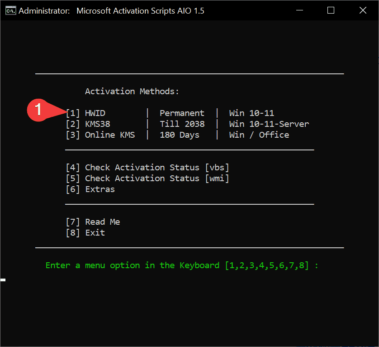
Task: Click the 'Activation Methods:' heading
Action: [132, 92]
